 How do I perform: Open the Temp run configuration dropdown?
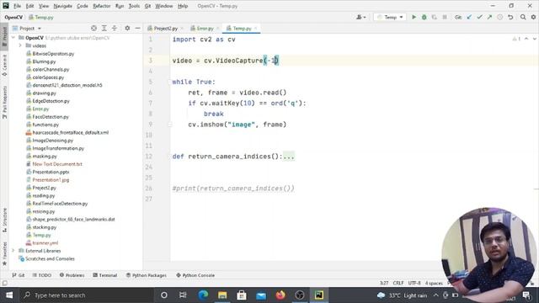click(390, 17)
